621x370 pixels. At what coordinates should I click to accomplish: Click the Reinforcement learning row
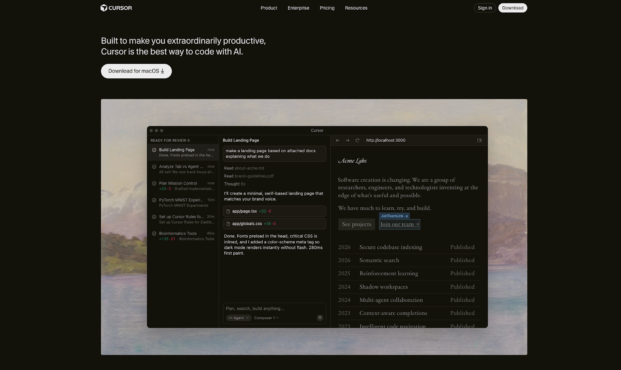[x=409, y=274]
